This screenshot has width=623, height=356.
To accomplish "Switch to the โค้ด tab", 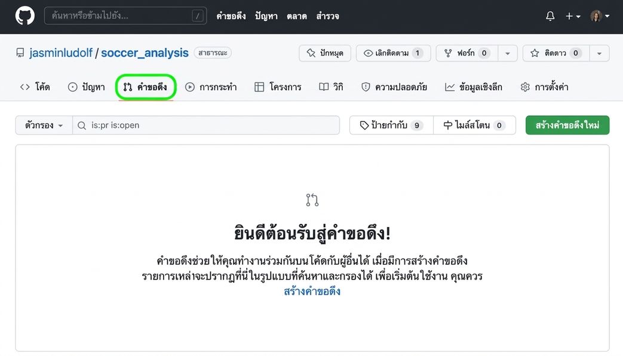I will coord(35,87).
